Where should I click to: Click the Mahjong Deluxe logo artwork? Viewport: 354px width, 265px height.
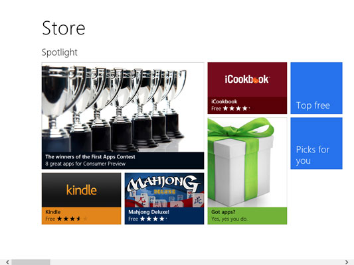pos(164,190)
